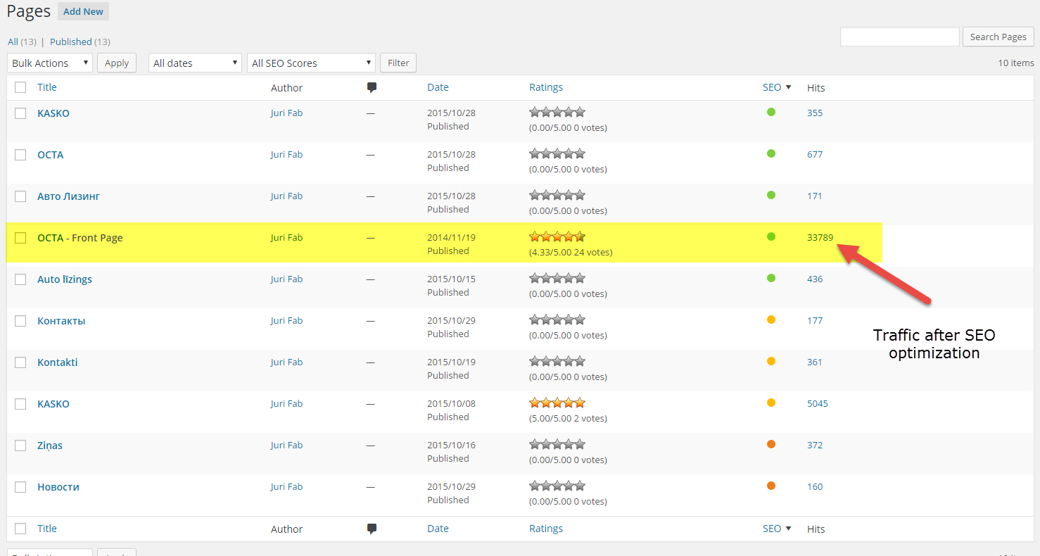Click the green SEO dot for first KASKO row

tap(771, 112)
